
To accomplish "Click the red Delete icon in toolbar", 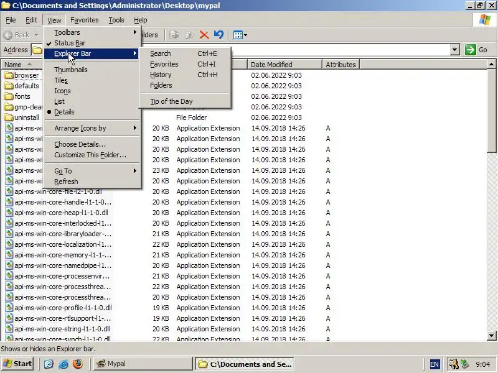I will coord(204,35).
